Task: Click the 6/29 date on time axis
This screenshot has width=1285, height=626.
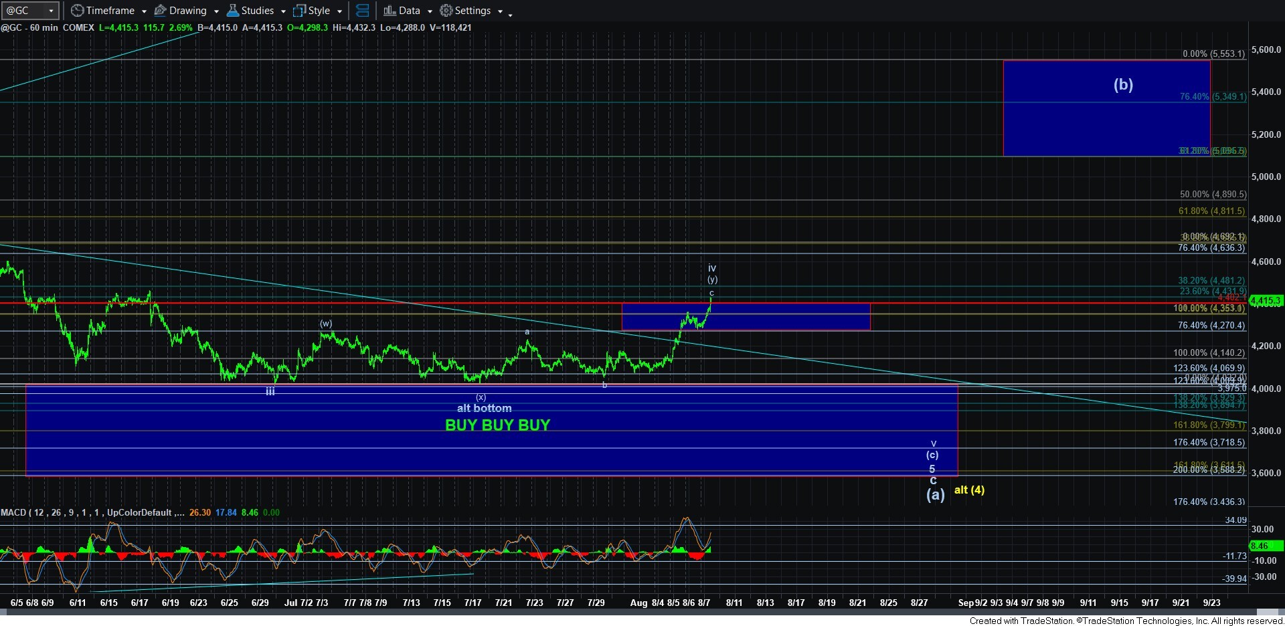Action: pos(260,603)
